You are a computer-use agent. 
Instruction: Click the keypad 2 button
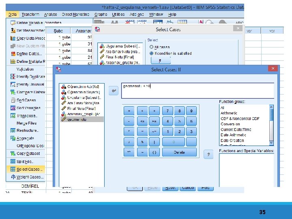180,132
